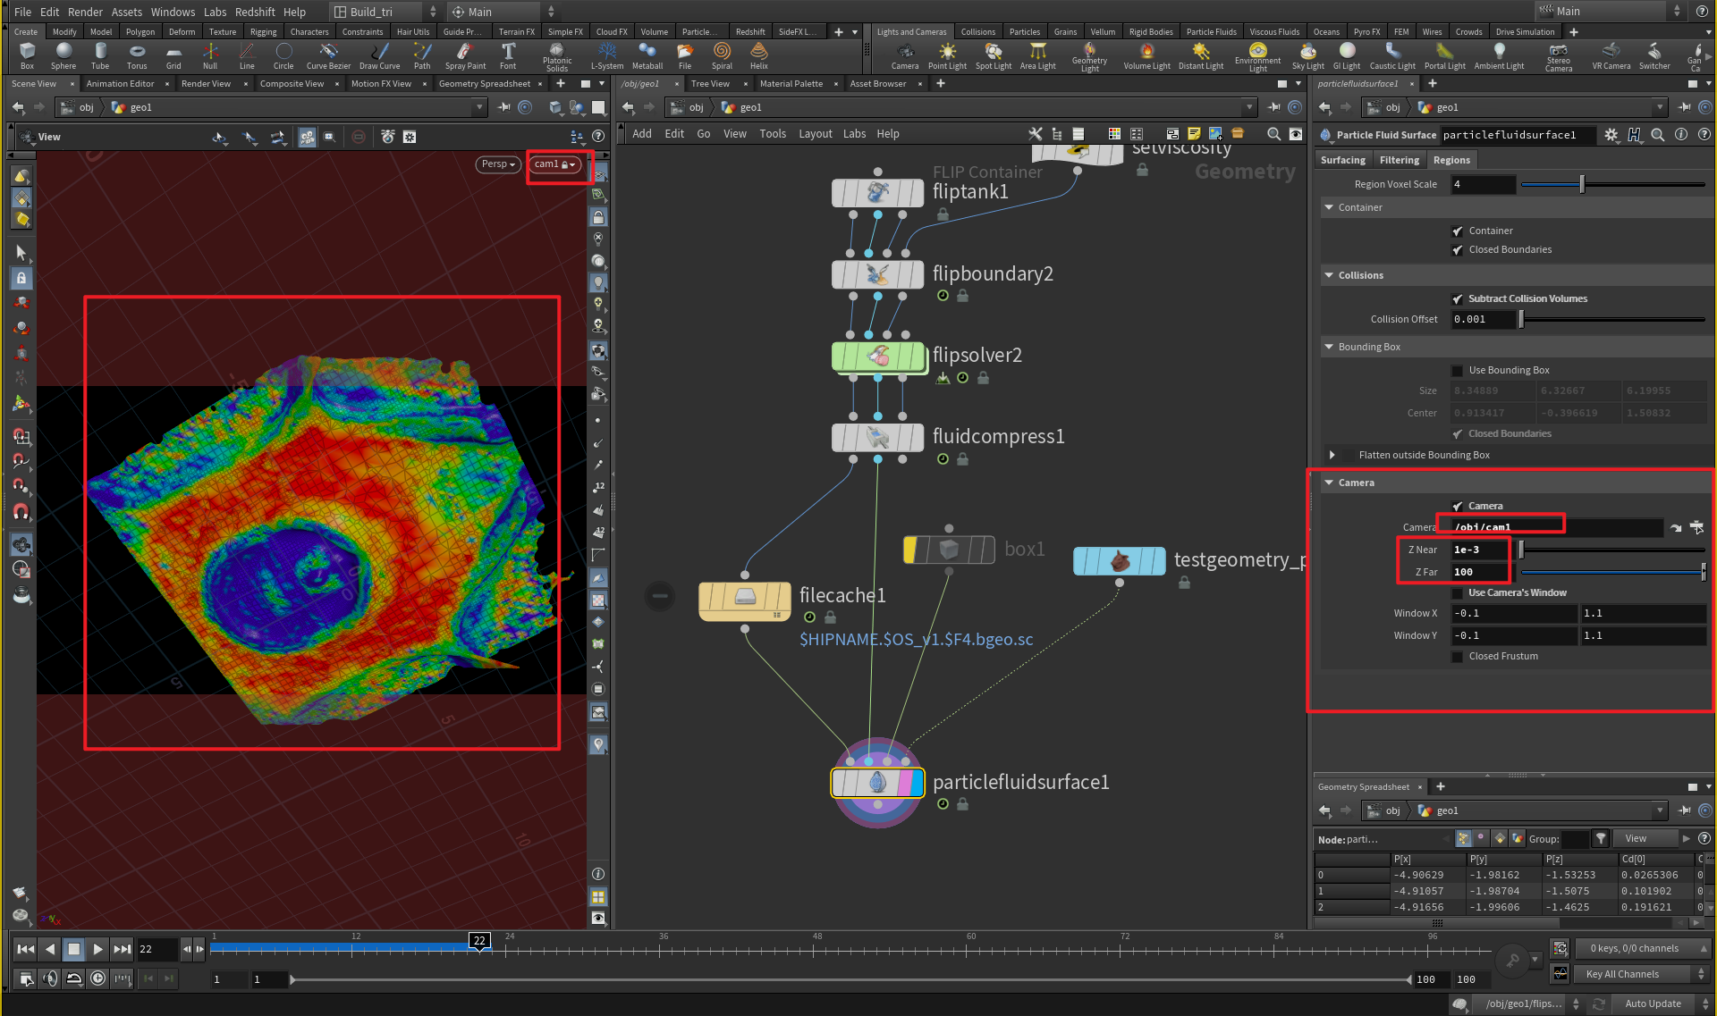The width and height of the screenshot is (1717, 1016).
Task: Add a Camera from Lights and Cameras shelf
Action: pyautogui.click(x=905, y=55)
